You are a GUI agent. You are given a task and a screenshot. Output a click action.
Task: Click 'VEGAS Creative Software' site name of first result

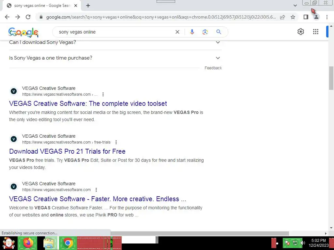coord(49,88)
